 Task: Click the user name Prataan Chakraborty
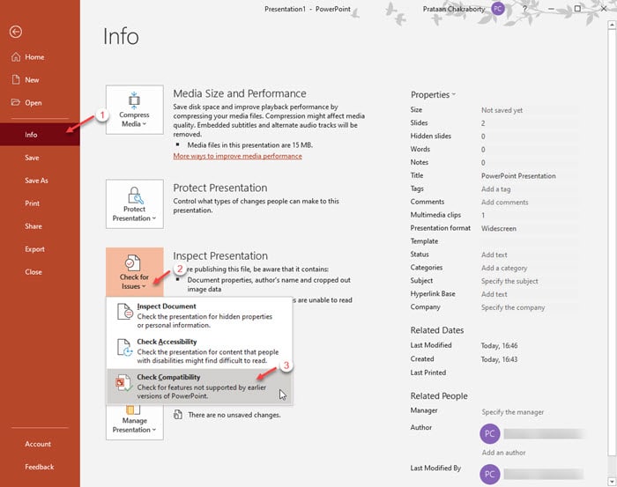point(454,9)
